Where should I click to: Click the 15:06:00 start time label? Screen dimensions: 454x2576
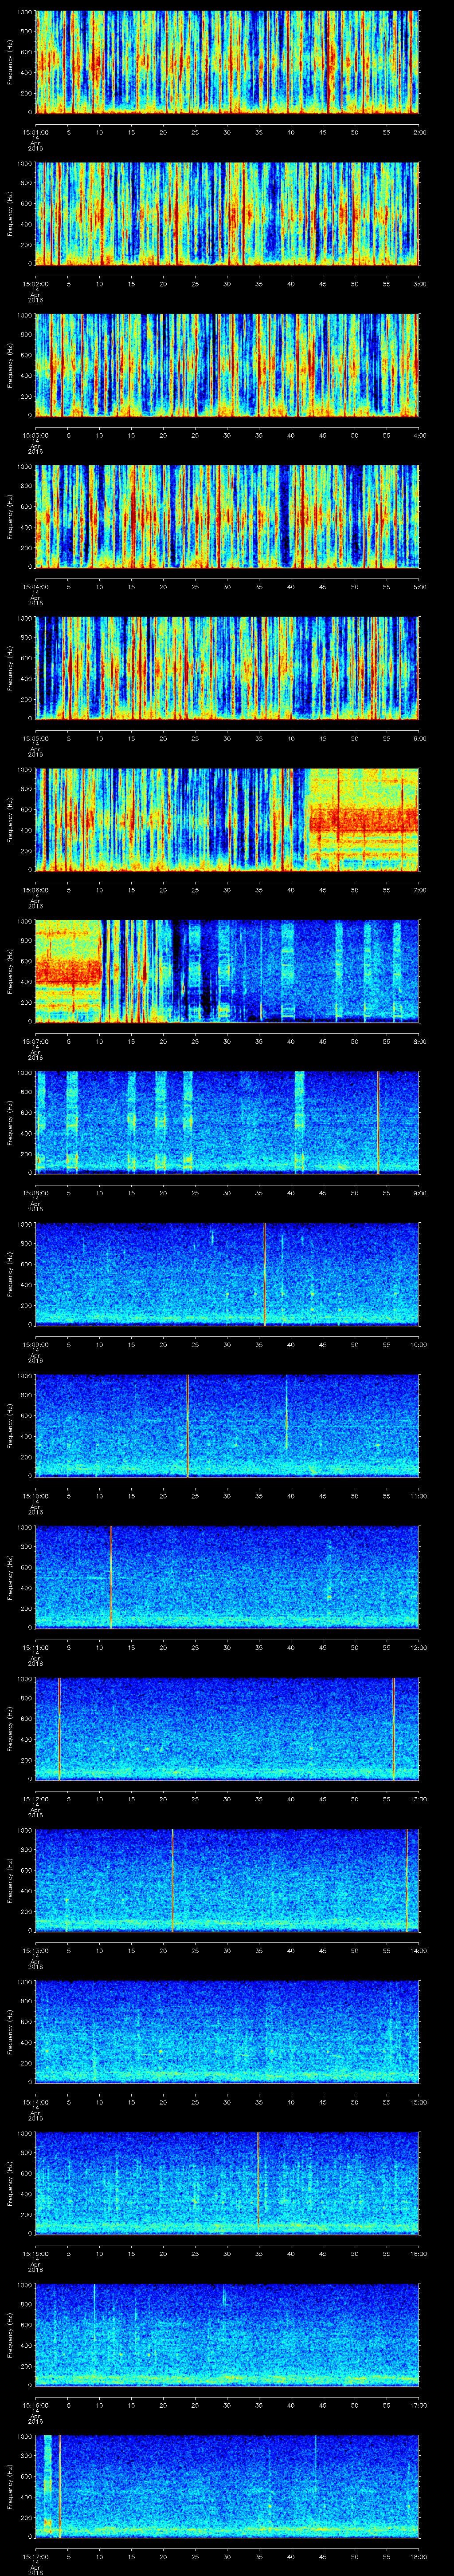(36, 890)
